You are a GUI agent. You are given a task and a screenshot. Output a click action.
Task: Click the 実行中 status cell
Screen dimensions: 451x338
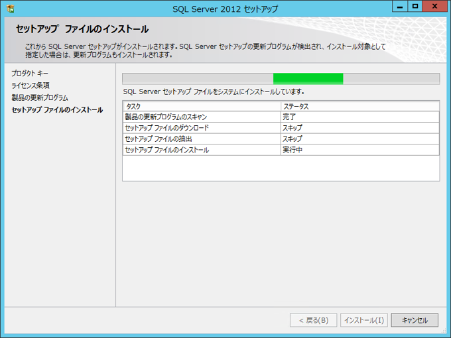point(360,150)
